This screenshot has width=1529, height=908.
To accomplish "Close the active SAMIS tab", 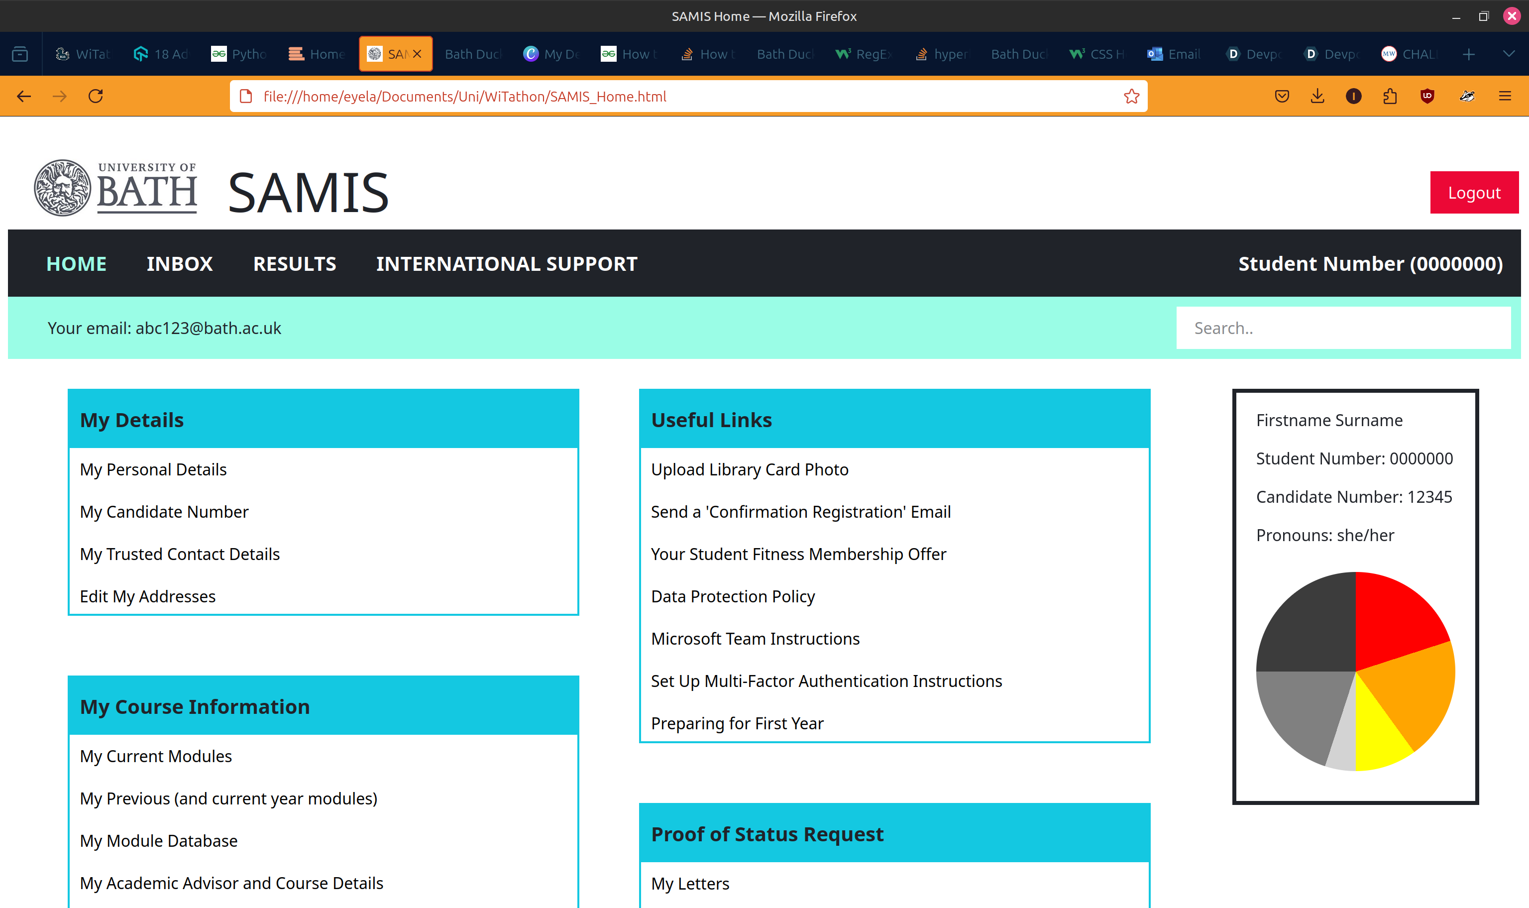I will (417, 54).
